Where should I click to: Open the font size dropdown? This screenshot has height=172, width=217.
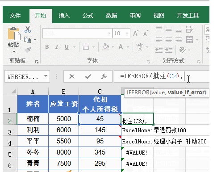[127, 33]
